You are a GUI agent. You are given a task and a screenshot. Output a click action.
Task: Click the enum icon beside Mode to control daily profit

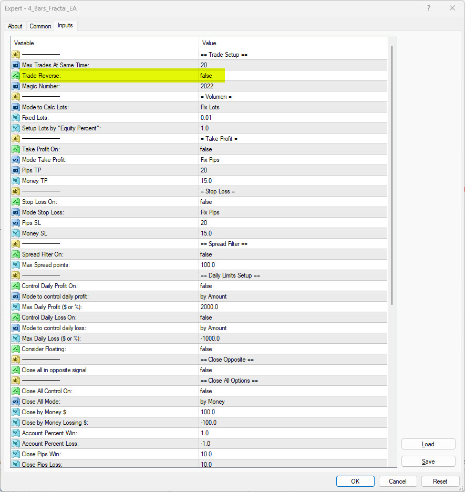point(16,296)
